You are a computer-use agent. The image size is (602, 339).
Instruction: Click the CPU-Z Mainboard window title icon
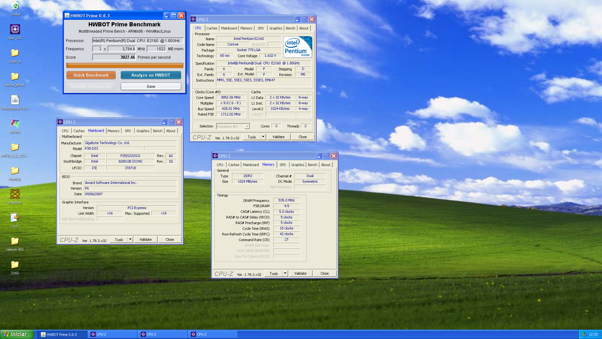[x=60, y=122]
